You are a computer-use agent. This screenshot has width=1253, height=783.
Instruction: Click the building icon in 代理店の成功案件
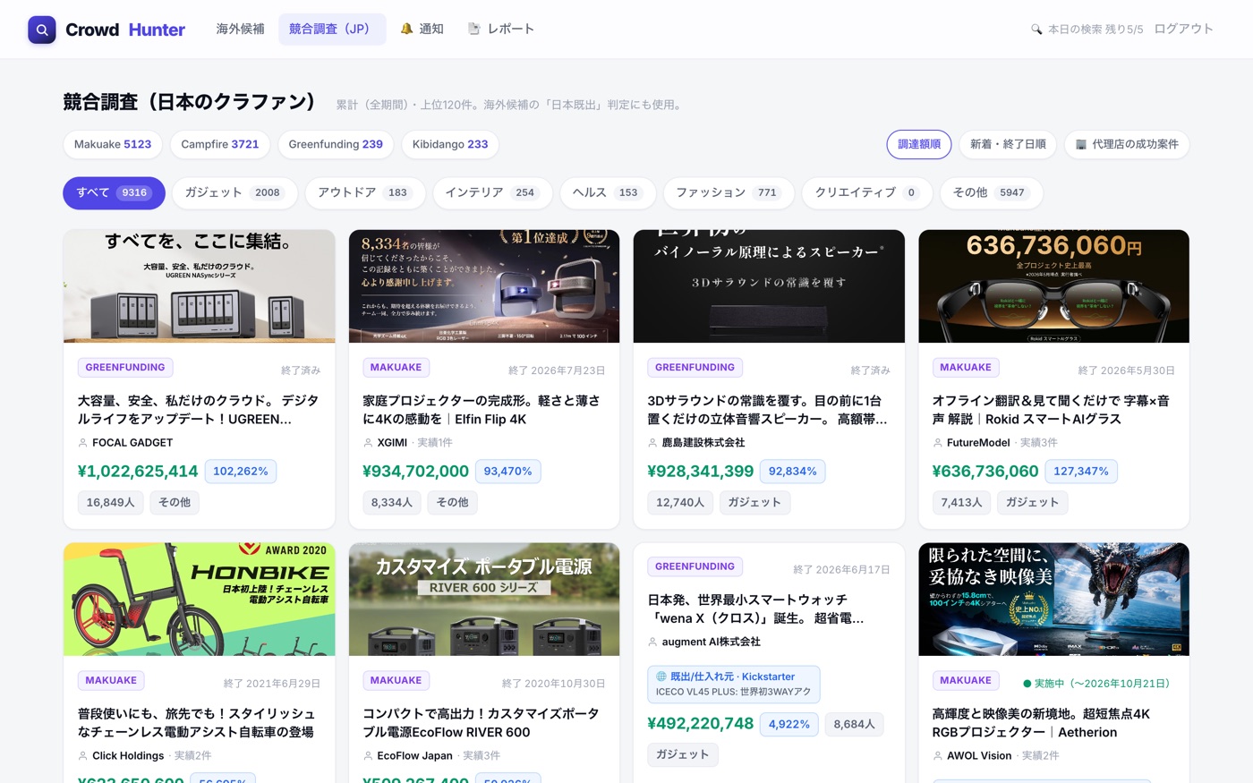1081,144
